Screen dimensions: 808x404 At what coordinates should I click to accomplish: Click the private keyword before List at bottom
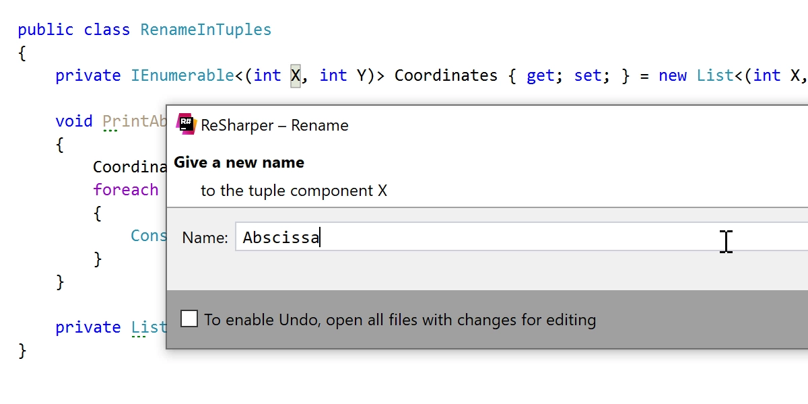click(88, 327)
